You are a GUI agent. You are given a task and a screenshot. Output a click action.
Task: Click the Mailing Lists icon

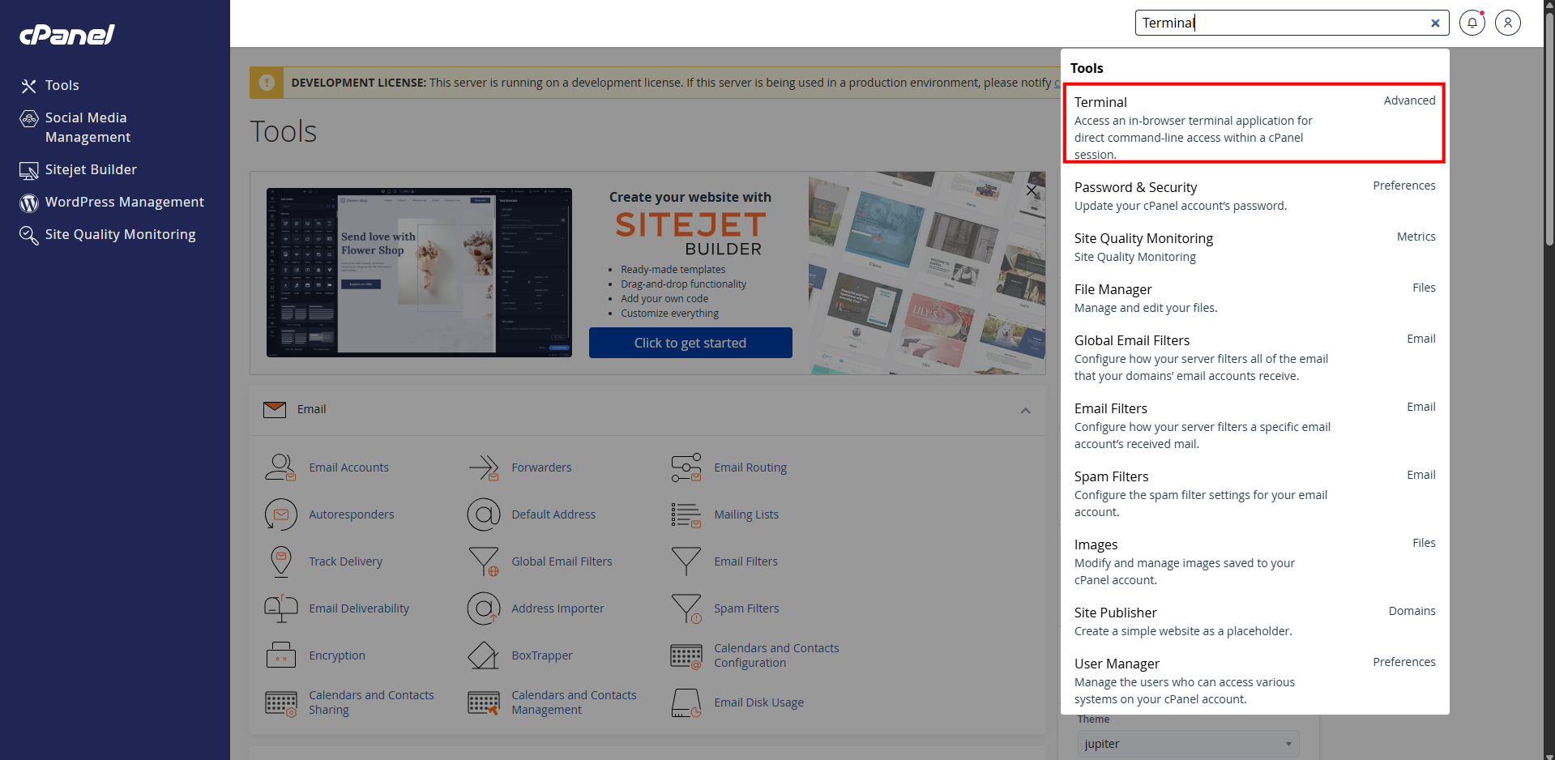click(686, 514)
